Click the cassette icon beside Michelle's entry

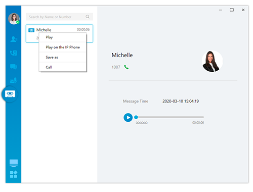[x=31, y=30]
